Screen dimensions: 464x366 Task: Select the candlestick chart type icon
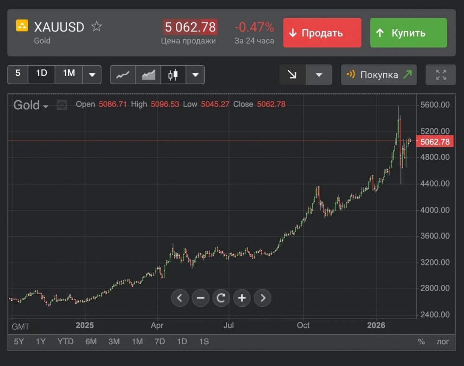point(173,75)
